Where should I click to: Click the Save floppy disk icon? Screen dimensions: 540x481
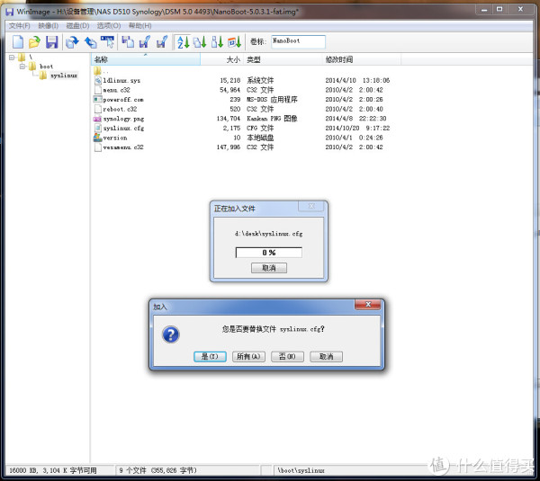pyautogui.click(x=51, y=42)
